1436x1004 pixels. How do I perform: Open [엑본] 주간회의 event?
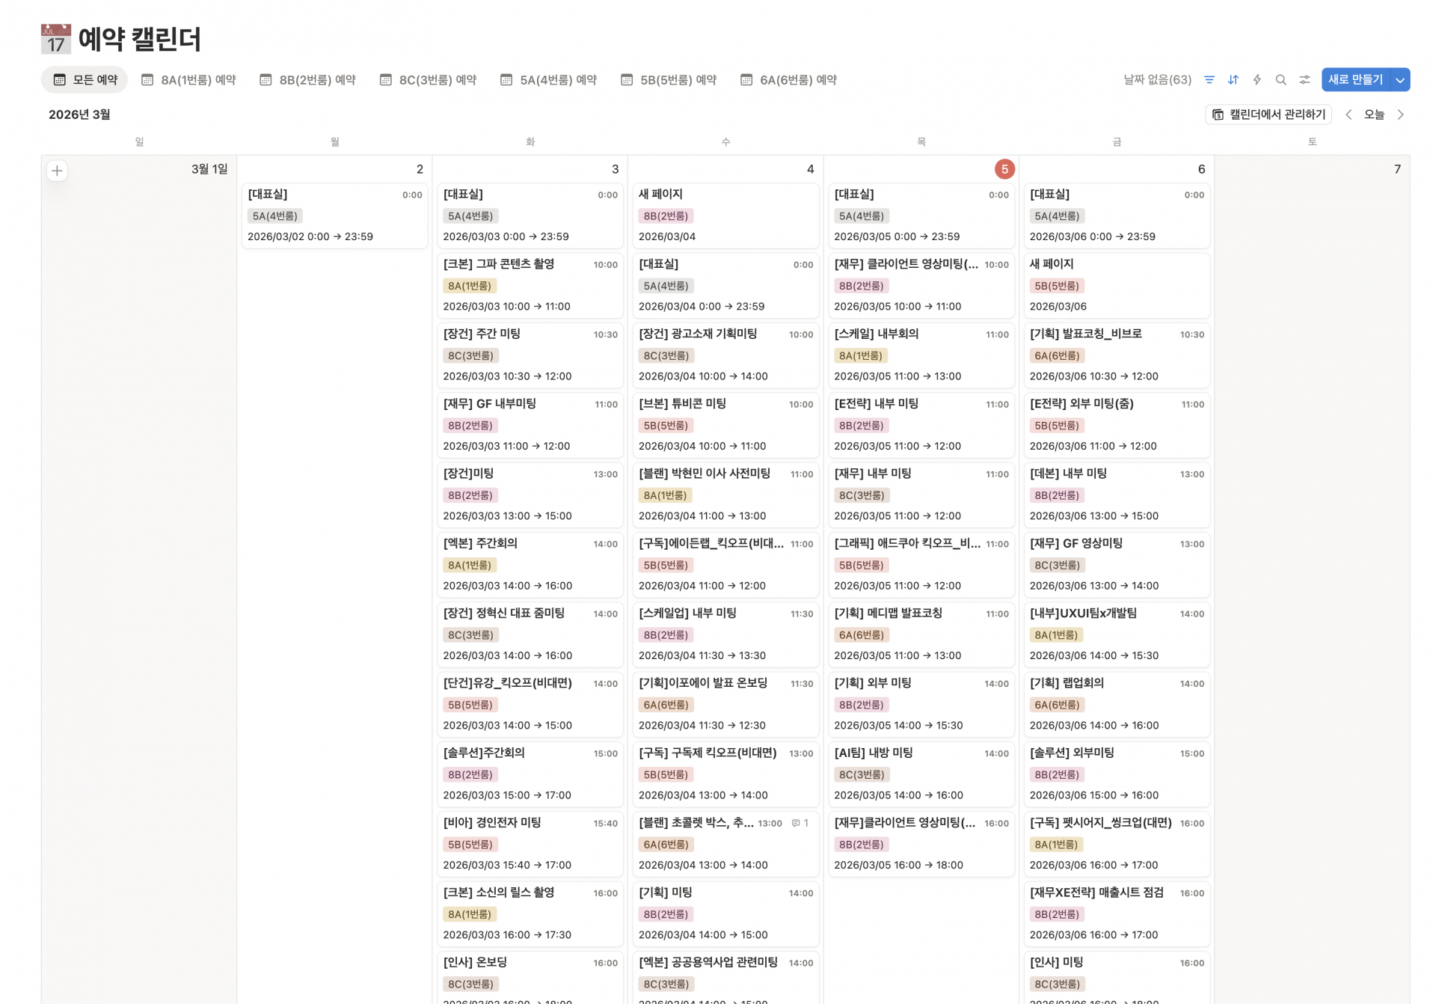coord(530,564)
